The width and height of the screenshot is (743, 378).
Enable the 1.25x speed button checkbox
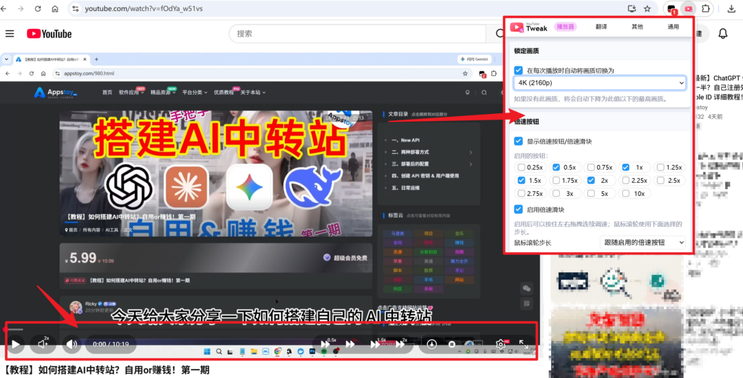pos(660,167)
